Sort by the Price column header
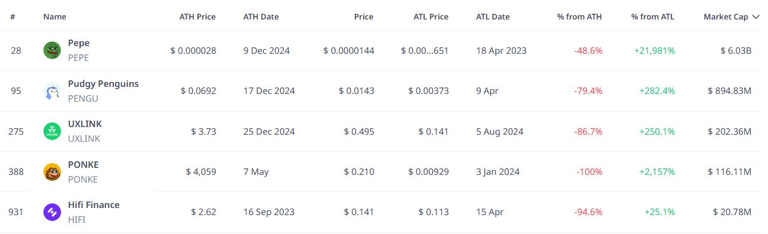768x234 pixels. [364, 17]
